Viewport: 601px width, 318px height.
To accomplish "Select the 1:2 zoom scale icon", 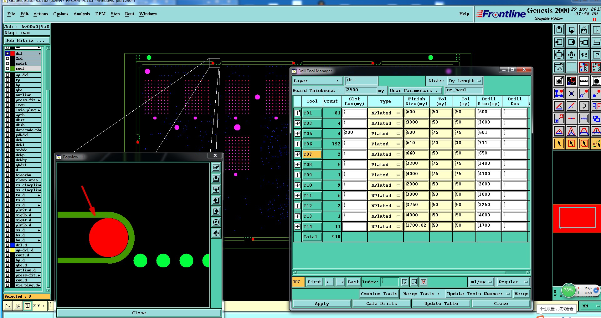I will click(x=584, y=55).
